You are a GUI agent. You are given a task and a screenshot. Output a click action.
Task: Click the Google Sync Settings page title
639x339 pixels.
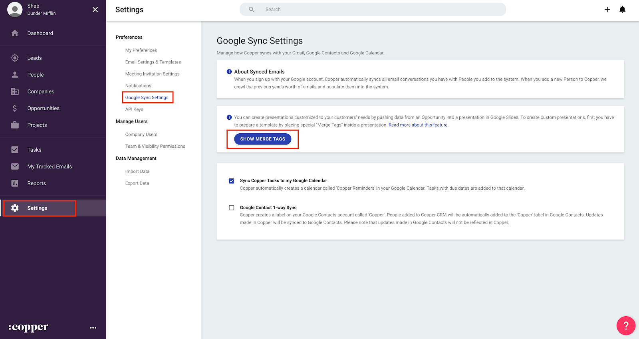click(x=260, y=41)
